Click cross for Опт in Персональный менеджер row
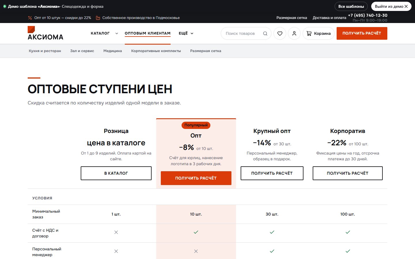Image resolution: width=415 pixels, height=259 pixels. (x=196, y=251)
